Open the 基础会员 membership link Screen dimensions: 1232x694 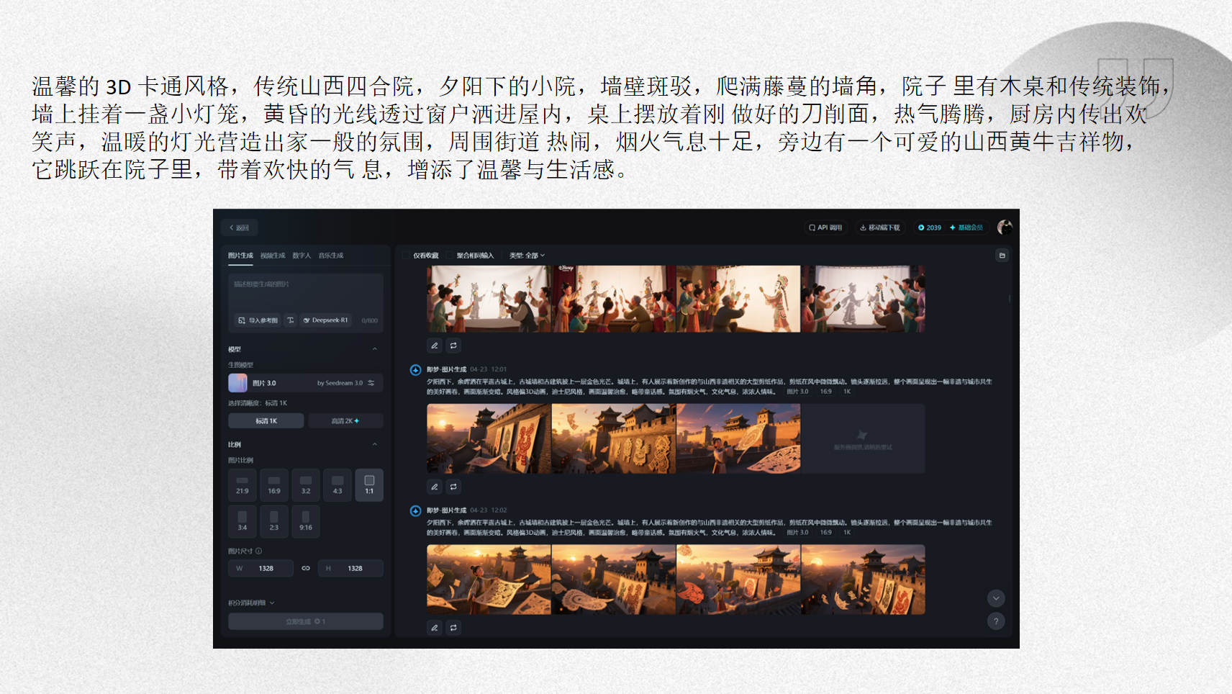pos(966,227)
